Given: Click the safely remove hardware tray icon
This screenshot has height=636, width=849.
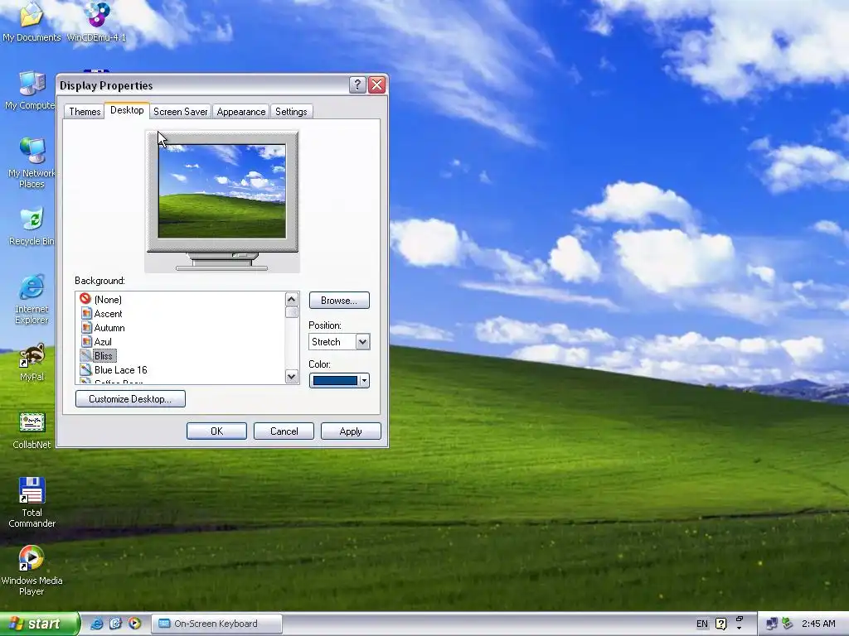Looking at the screenshot, I should (x=788, y=624).
